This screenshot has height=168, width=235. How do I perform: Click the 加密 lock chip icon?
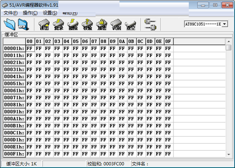tap(101, 24)
